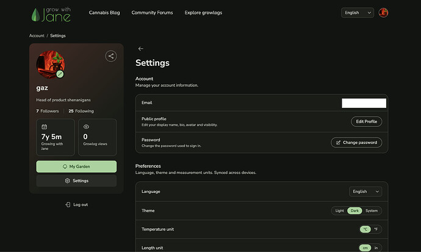Open the user avatar menu in header

click(383, 13)
